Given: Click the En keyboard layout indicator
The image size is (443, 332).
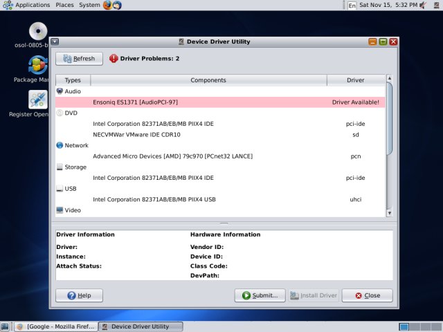Looking at the screenshot, I should 352,6.
